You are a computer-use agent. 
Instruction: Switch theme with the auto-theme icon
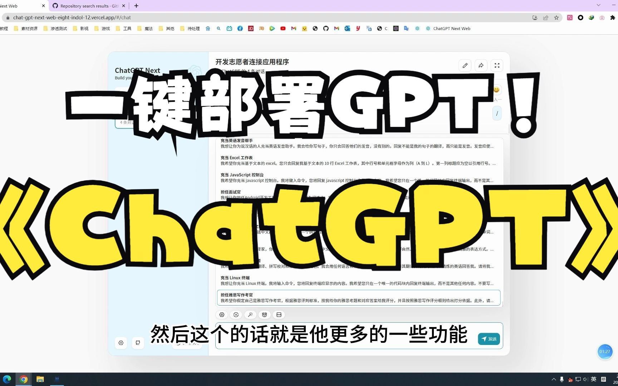pos(236,315)
